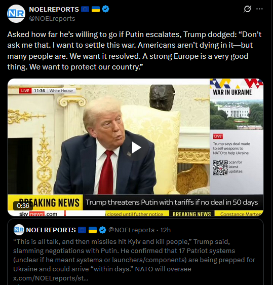Click the quoted post's NR avatar
Screen dimensions: 273x285
click(x=19, y=230)
